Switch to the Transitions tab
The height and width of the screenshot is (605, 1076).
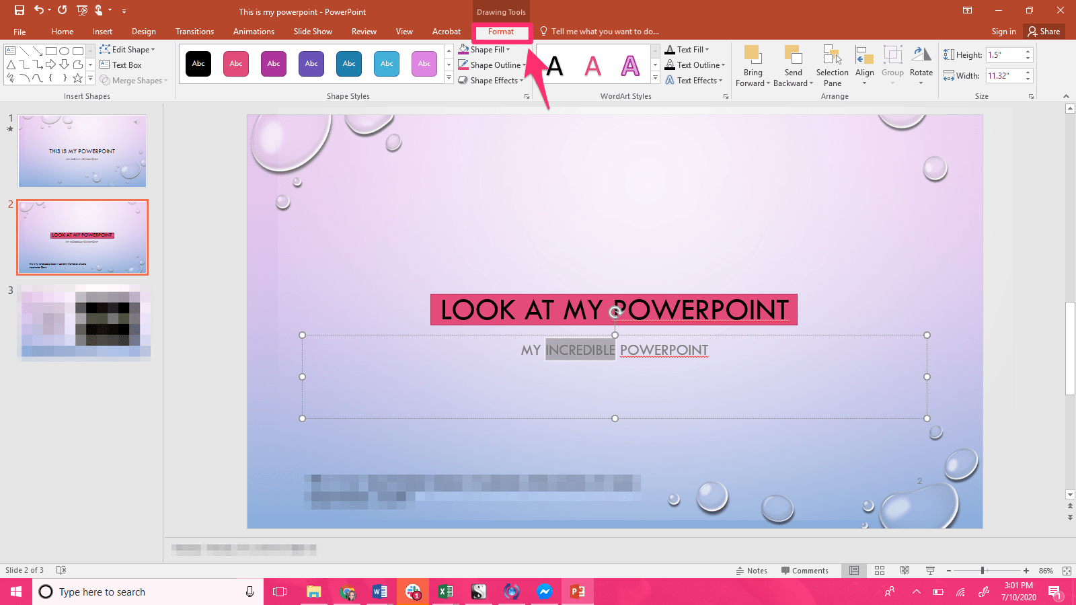point(194,32)
